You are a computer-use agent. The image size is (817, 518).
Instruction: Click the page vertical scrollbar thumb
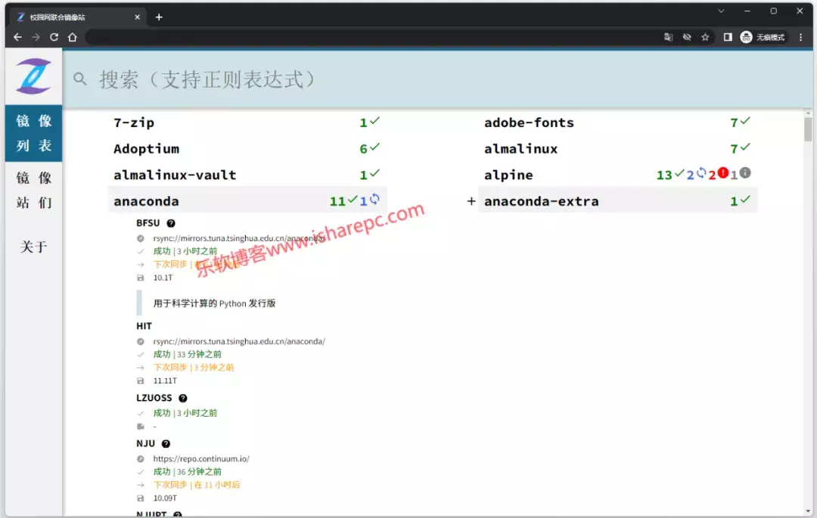pyautogui.click(x=808, y=129)
